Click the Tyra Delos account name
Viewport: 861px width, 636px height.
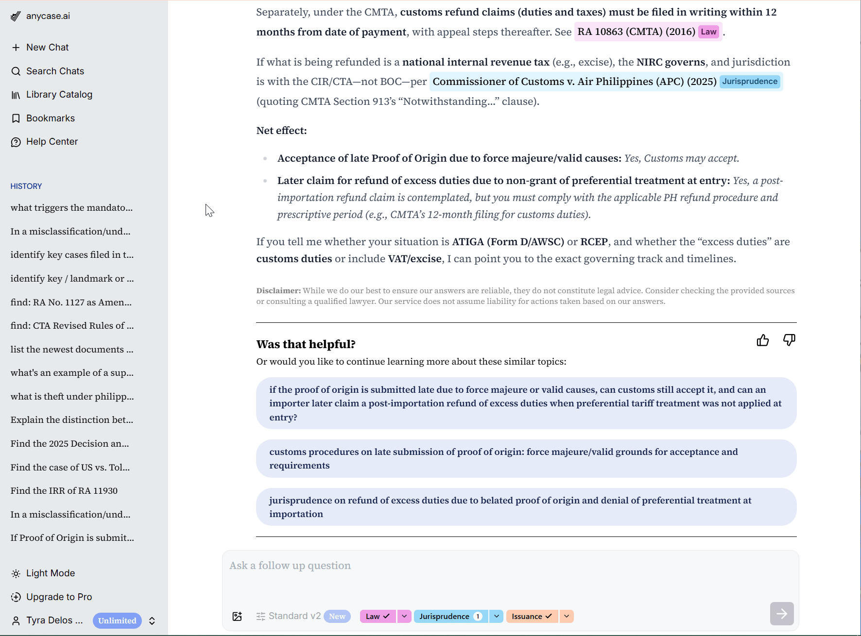pos(54,620)
